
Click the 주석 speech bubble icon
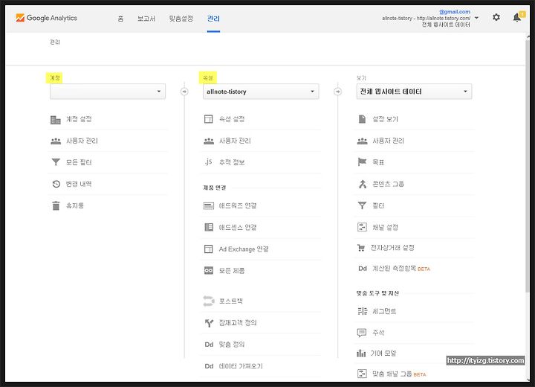[362, 333]
